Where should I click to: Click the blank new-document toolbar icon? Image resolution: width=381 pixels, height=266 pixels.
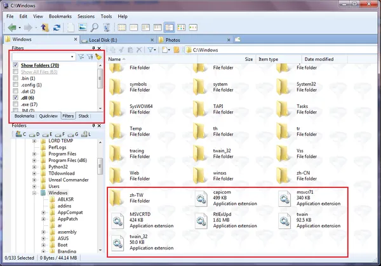pos(70,27)
